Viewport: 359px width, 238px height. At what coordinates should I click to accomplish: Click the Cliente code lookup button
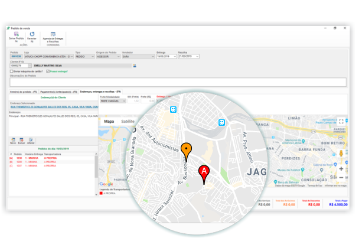30,66
